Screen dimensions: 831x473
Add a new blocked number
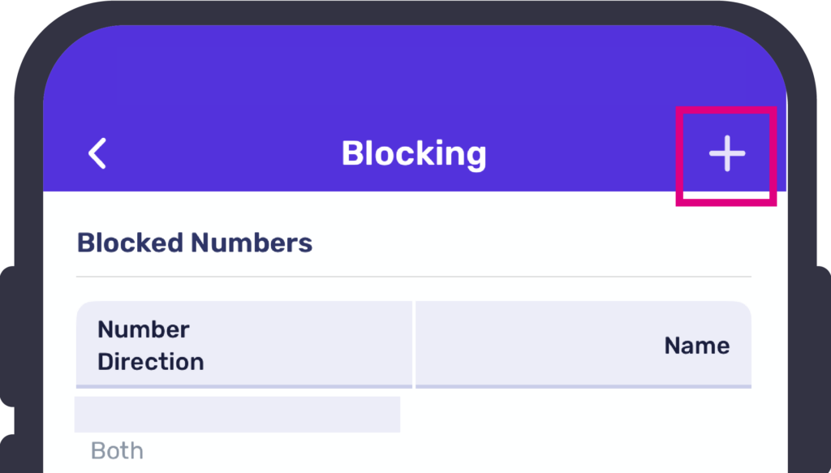(x=726, y=153)
